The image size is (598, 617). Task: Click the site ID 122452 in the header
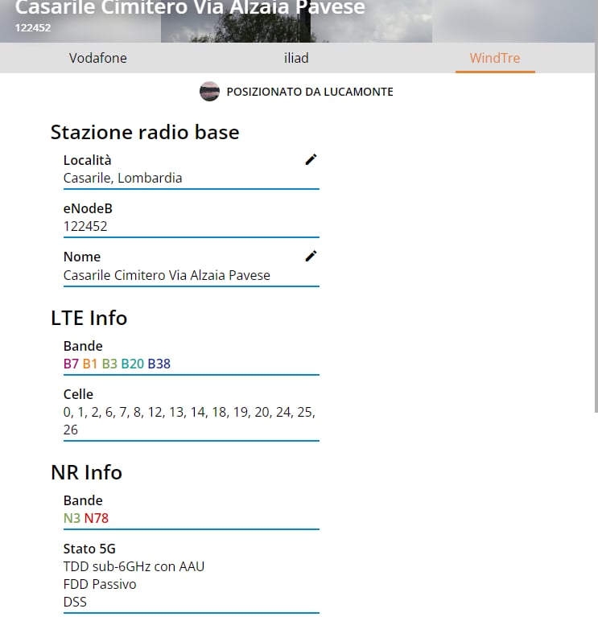tap(33, 28)
